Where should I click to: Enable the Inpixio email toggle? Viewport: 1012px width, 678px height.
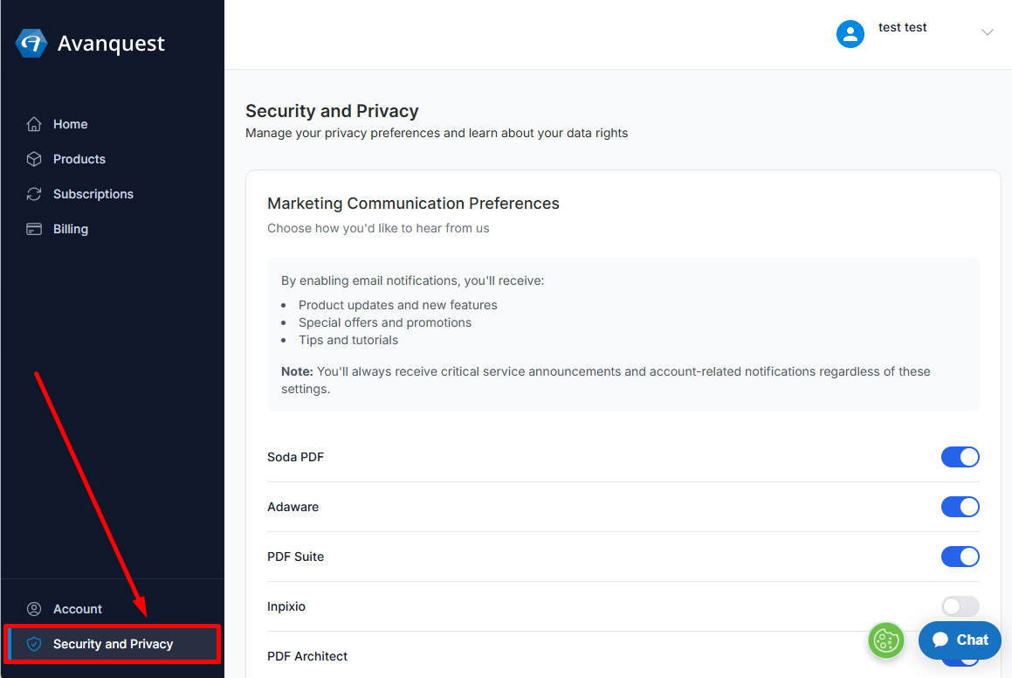click(960, 606)
